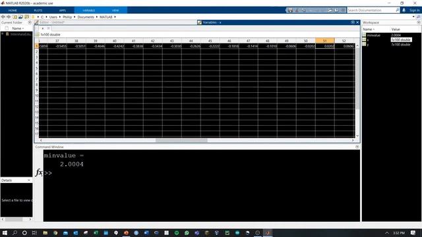This screenshot has height=237, width=422.
Task: Open the Variables panel actions menu
Action: [353, 22]
